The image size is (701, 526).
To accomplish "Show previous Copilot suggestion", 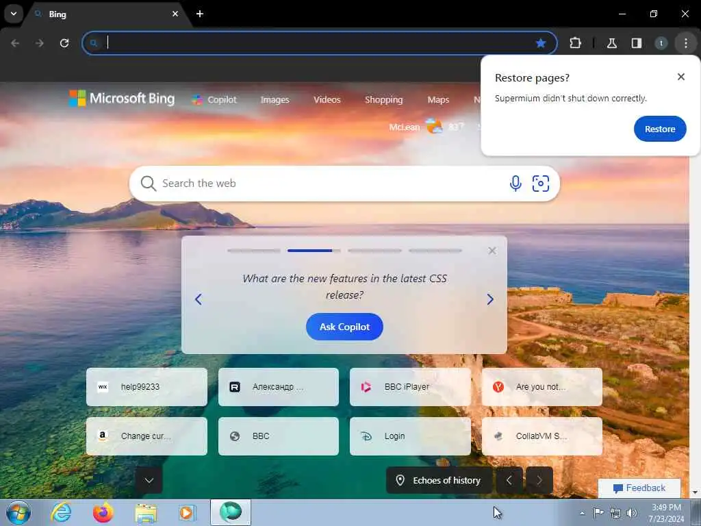I will click(199, 299).
